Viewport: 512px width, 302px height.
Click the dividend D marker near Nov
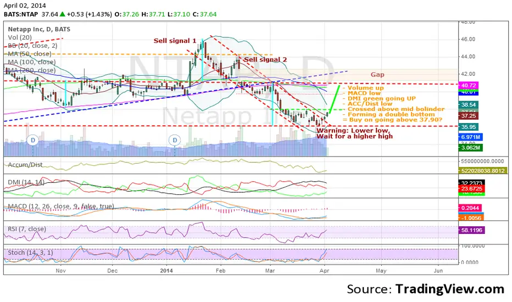tap(32, 141)
